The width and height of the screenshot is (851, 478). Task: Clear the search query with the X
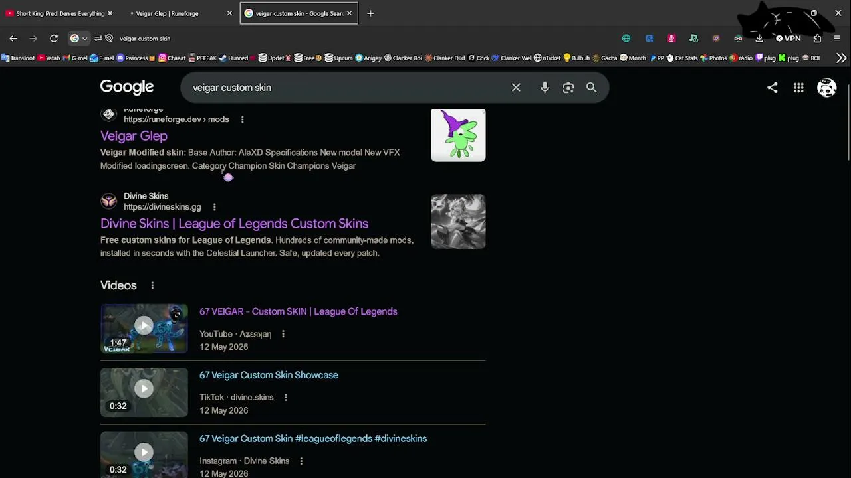click(x=516, y=88)
